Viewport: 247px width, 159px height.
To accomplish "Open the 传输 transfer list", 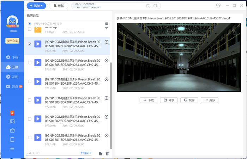I will pos(59,6).
